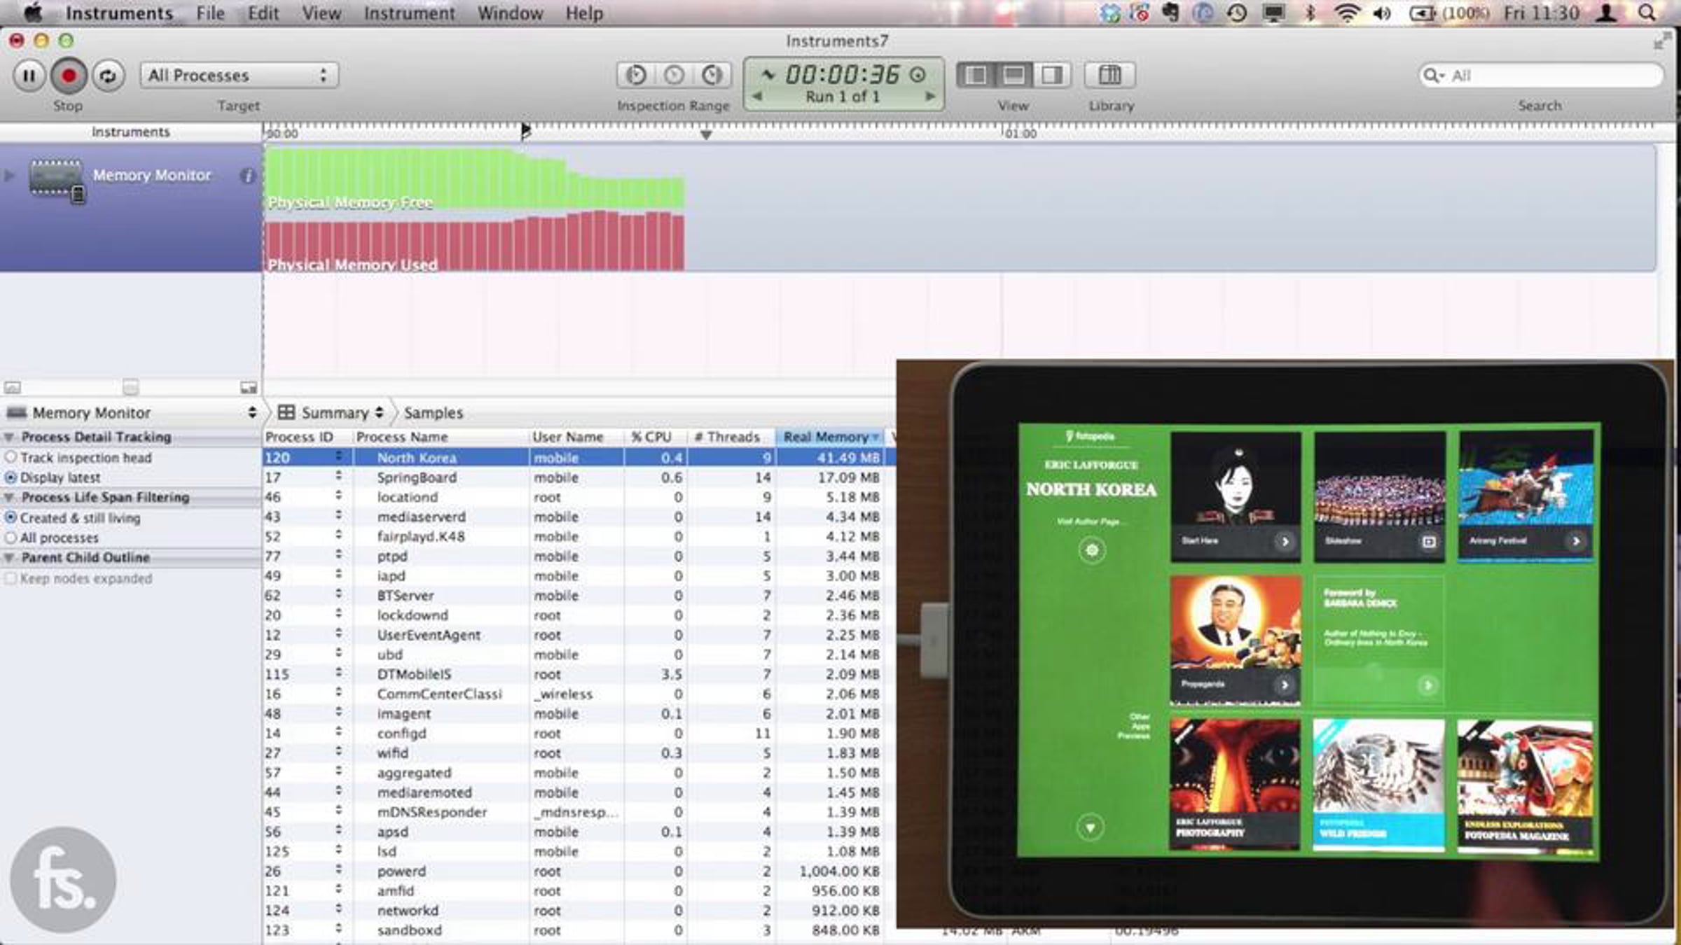The width and height of the screenshot is (1681, 945).
Task: Open the Window menu
Action: click(x=510, y=13)
